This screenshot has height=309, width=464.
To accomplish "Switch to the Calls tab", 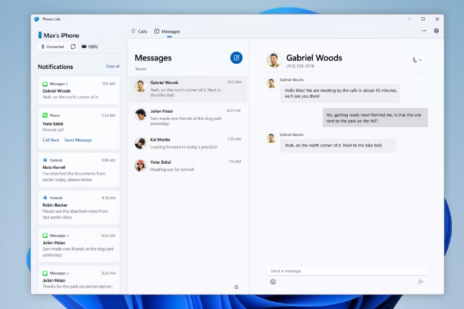I will click(139, 32).
